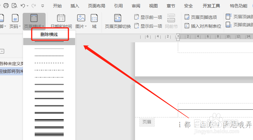Viewport: 253px width, 140px height.
Task: Switch to the 视图 tab
Action: click(x=153, y=6)
